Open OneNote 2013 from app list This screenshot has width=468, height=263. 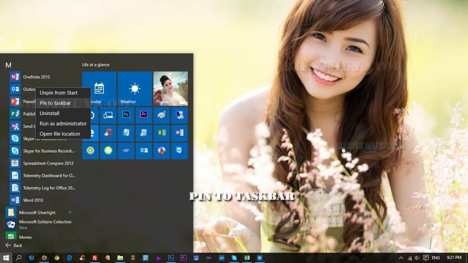click(42, 77)
